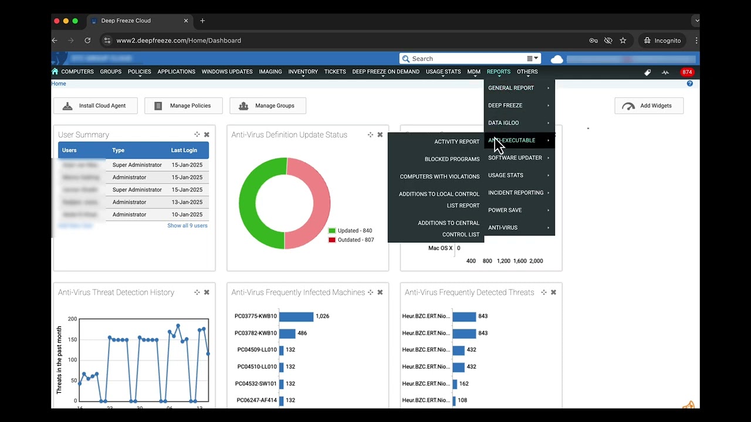This screenshot has width=751, height=422.
Task: Close Anti-Virus Threat Detection History widget
Action: tap(207, 292)
